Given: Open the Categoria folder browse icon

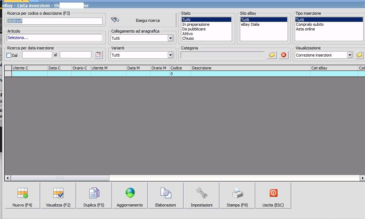Looking at the screenshot, I should click(x=272, y=55).
